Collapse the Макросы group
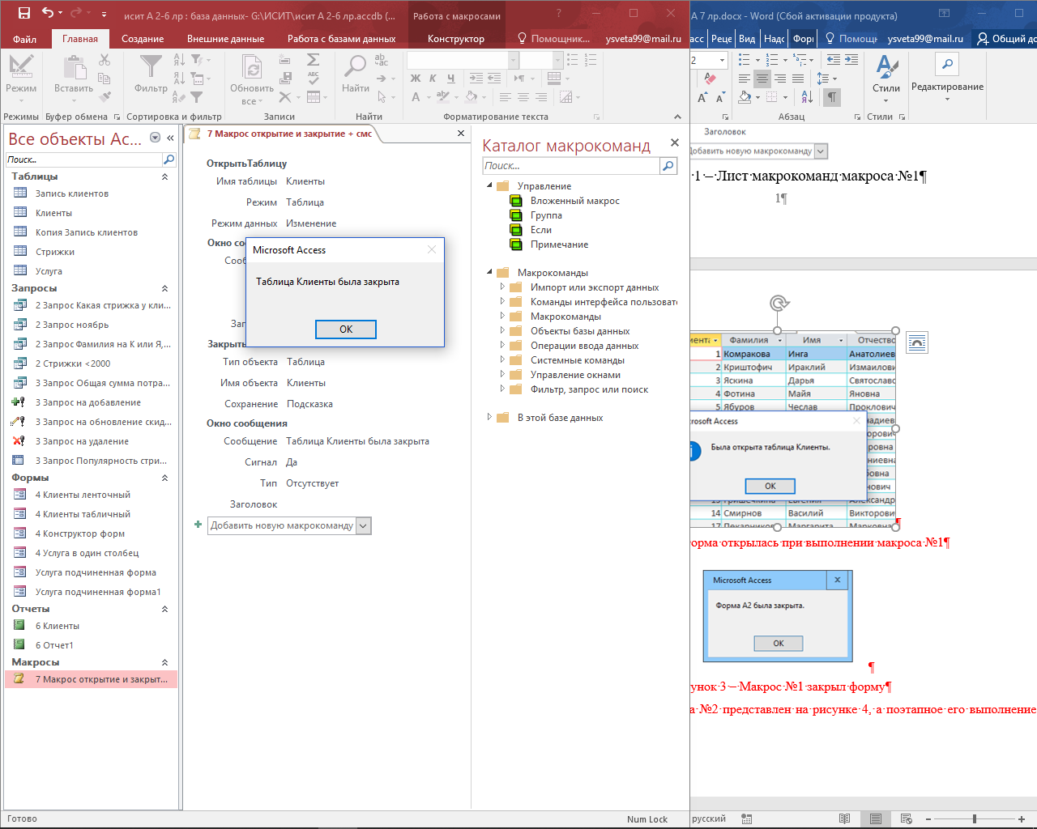 (164, 662)
